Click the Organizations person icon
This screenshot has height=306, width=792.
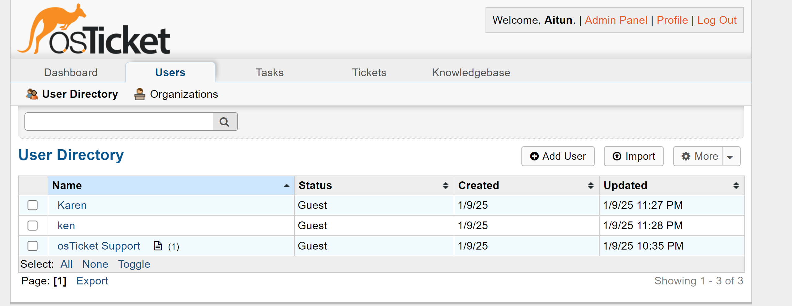point(139,93)
